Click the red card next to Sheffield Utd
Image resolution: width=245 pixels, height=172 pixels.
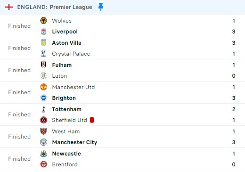click(92, 120)
